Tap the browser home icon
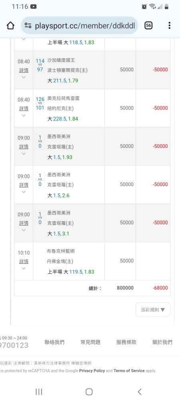 (x=10, y=25)
